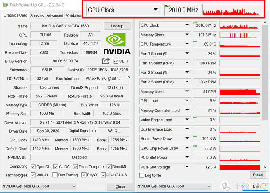Toggle the PhysX checkbox
This screenshot has height=193, width=270.
click(84, 175)
